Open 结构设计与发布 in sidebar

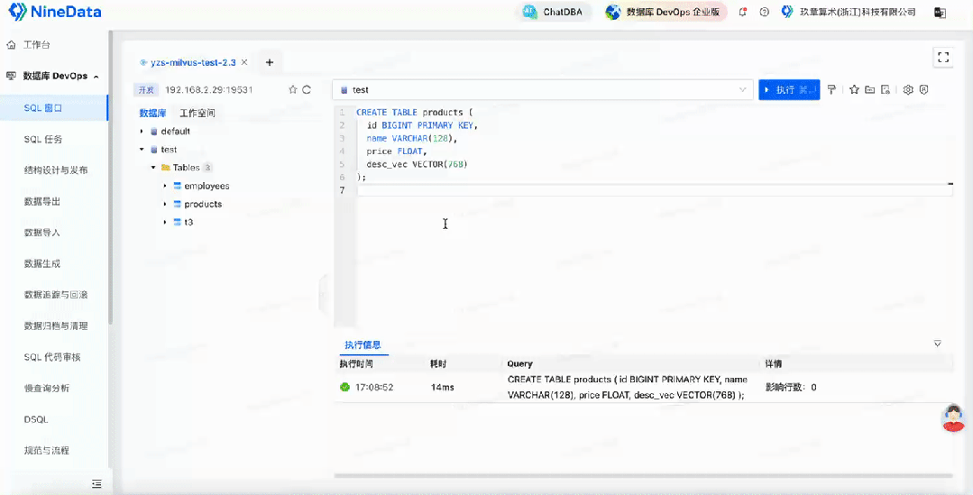[x=55, y=170]
